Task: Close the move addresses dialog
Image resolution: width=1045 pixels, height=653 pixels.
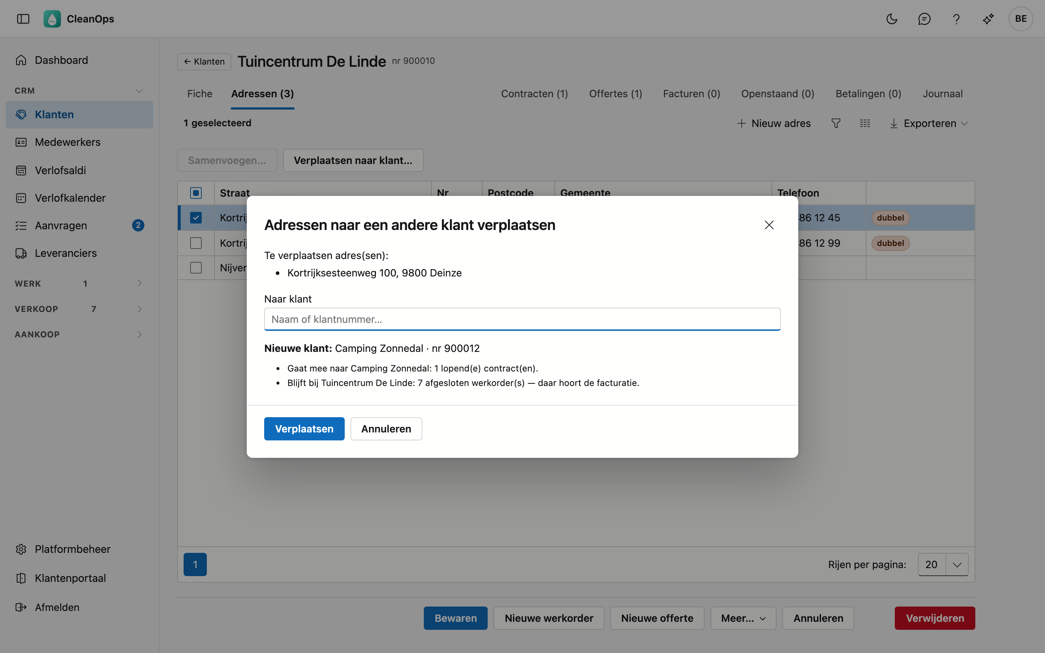Action: pyautogui.click(x=769, y=225)
